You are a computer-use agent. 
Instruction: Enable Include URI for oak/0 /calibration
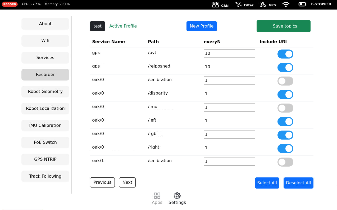pos(285,81)
